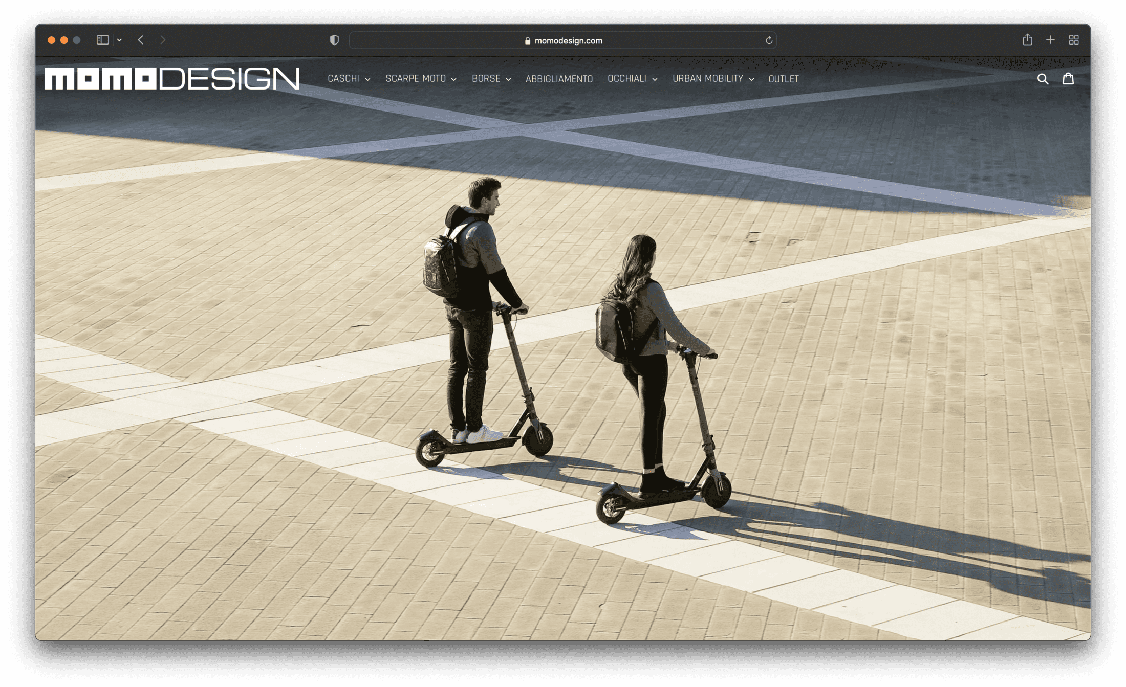Reload page with the refresh icon
This screenshot has width=1126, height=687.
coord(769,40)
